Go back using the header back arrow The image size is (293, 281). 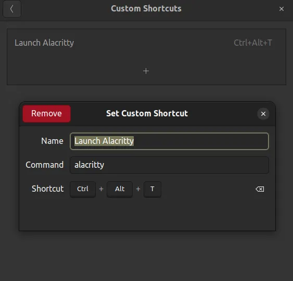coord(12,9)
